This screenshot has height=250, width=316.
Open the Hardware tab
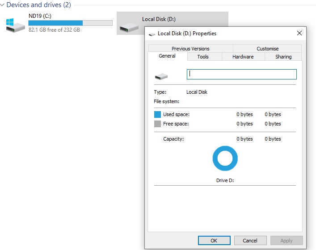coord(243,57)
